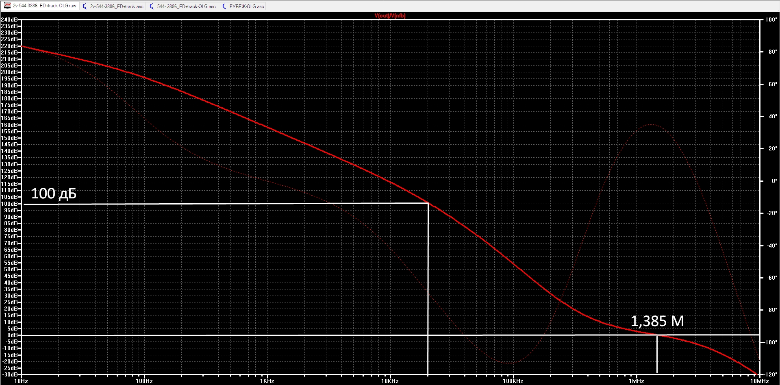780x385 pixels.
Task: Click the 20° phase axis label
Action: click(x=772, y=148)
